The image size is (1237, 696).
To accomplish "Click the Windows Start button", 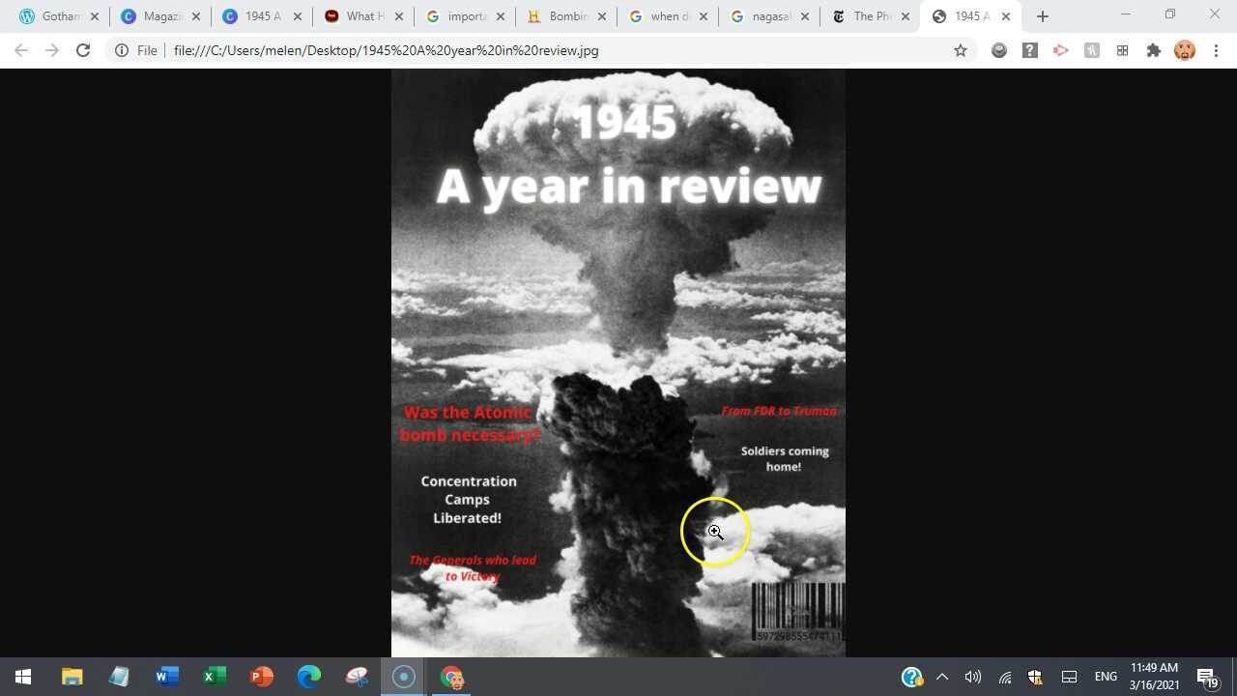I will [x=21, y=676].
